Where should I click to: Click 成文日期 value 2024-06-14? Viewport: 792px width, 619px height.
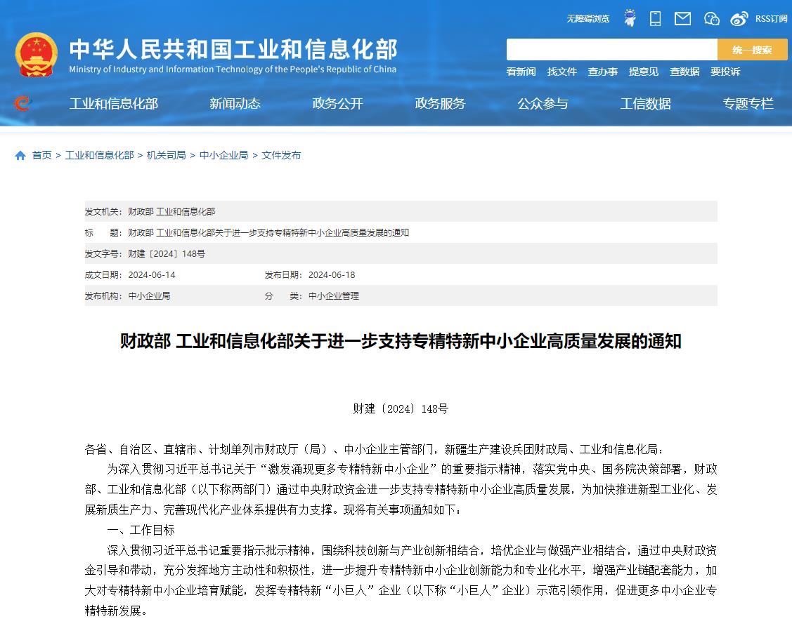pos(152,275)
